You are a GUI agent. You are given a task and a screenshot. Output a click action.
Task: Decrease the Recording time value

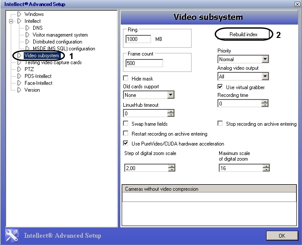tap(265, 105)
